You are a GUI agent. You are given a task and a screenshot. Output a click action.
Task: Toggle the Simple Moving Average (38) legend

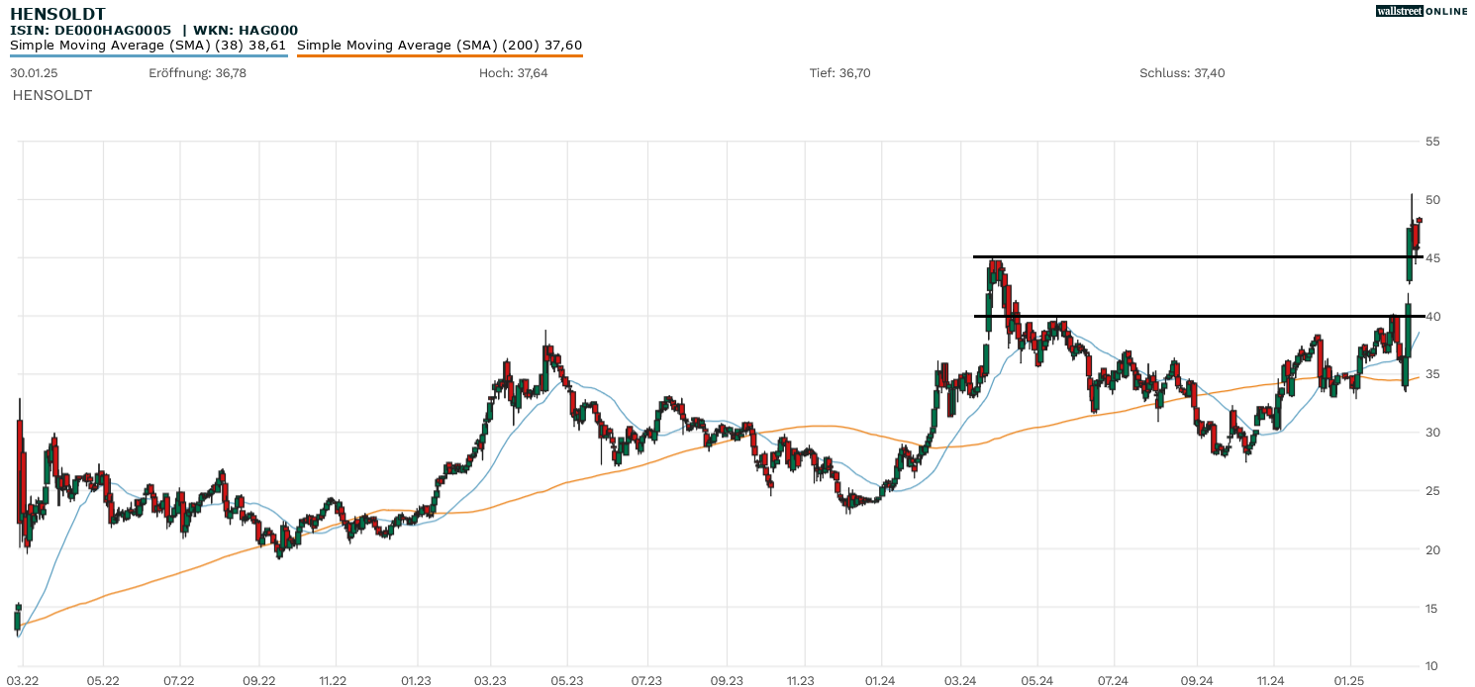click(x=147, y=45)
